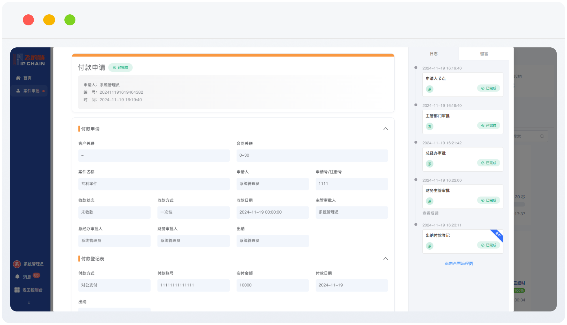The height and width of the screenshot is (325, 567).
Task: Click the 查看反馈 link
Action: 430,213
